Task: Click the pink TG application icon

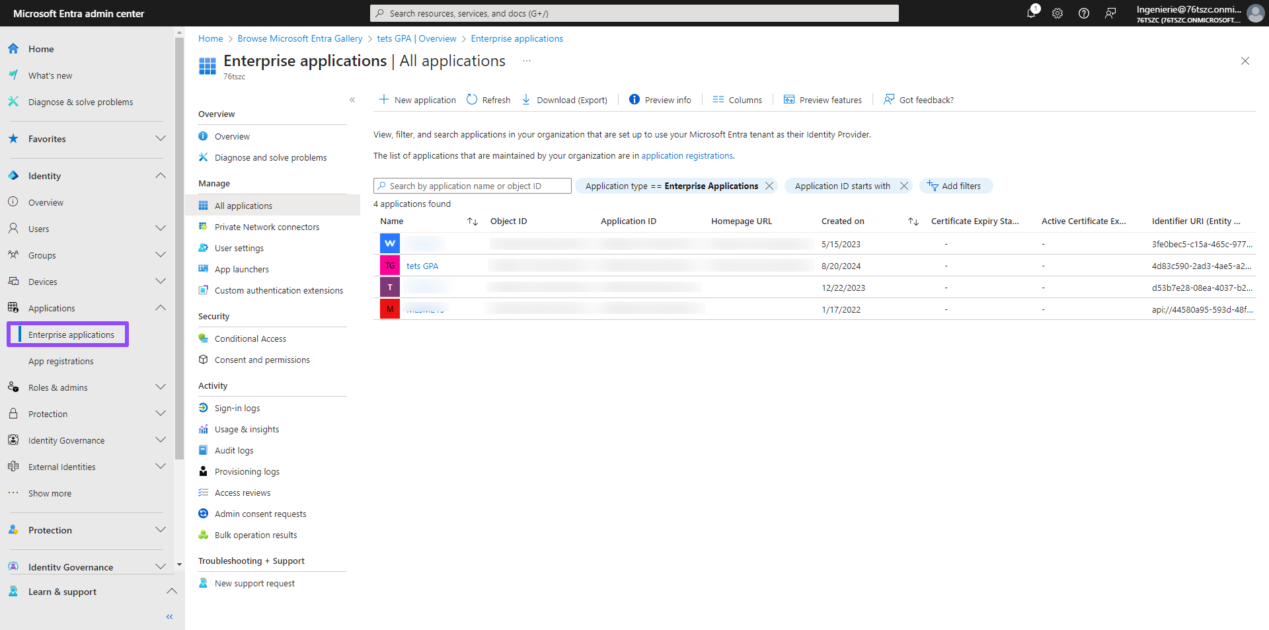Action: (390, 265)
